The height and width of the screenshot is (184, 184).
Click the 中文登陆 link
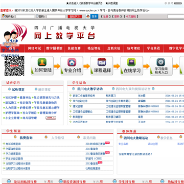pyautogui.click(x=131, y=16)
